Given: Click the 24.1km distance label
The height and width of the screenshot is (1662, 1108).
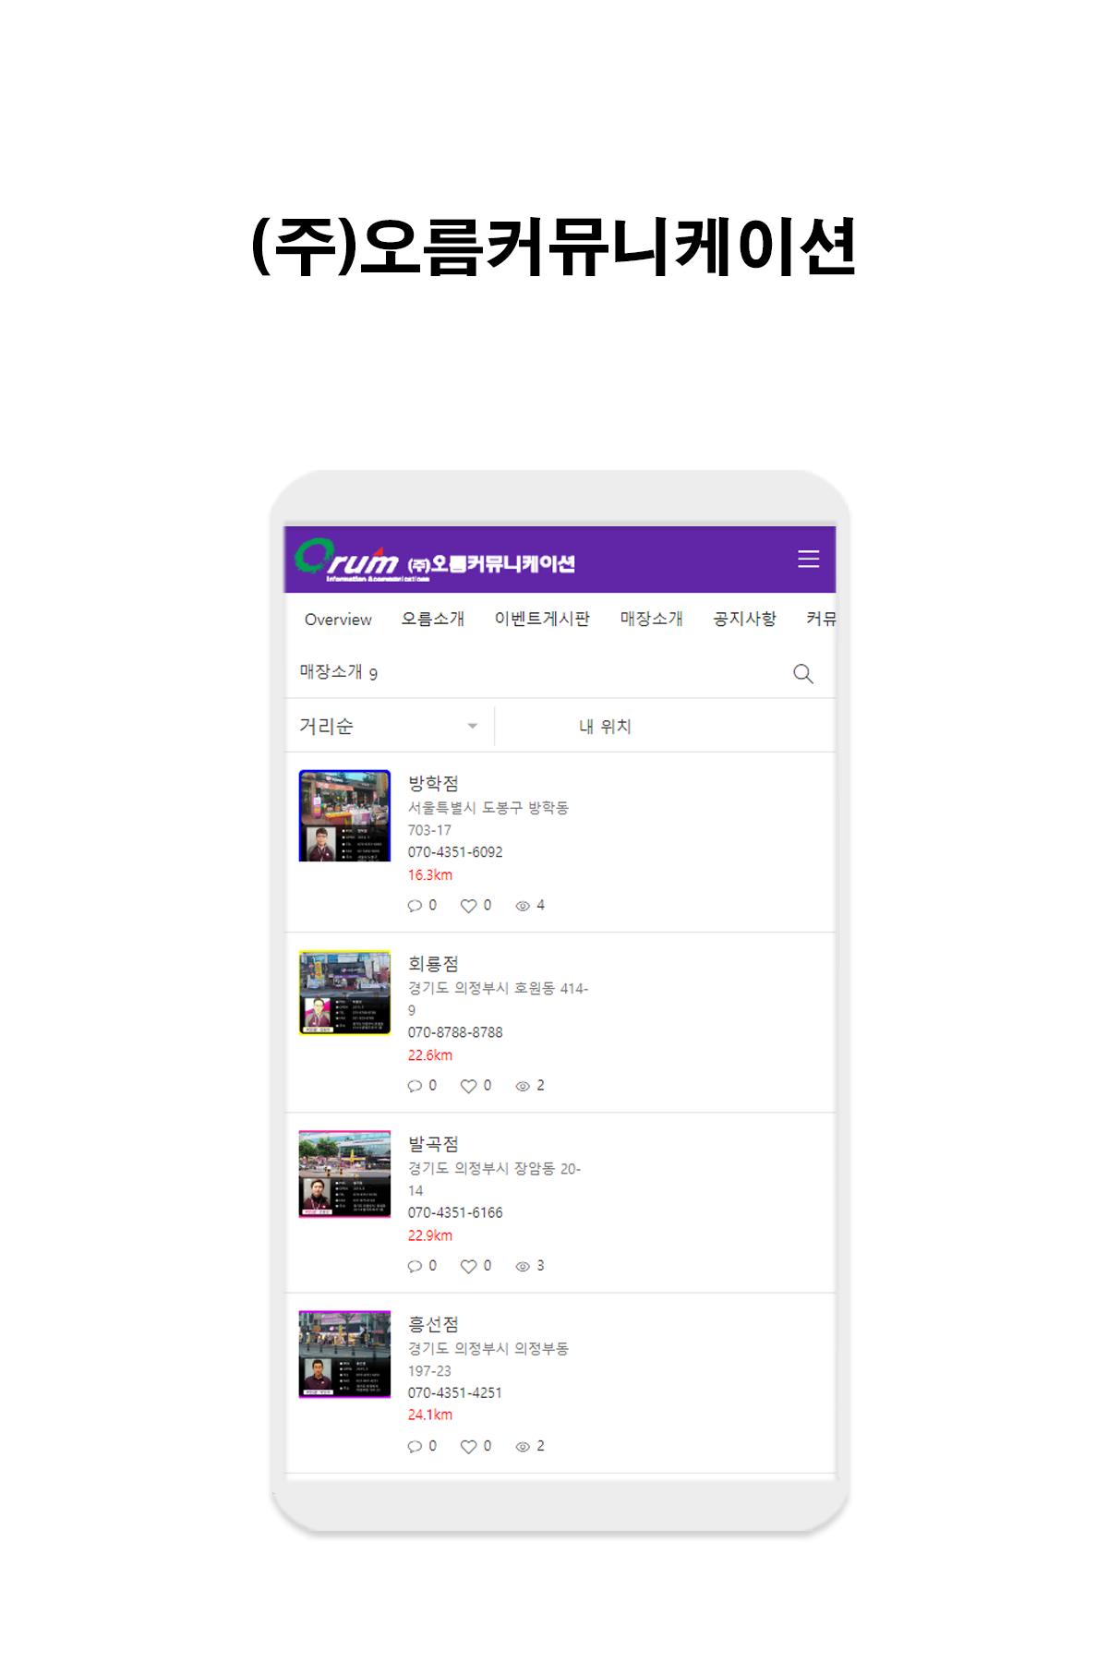Looking at the screenshot, I should 430,1415.
